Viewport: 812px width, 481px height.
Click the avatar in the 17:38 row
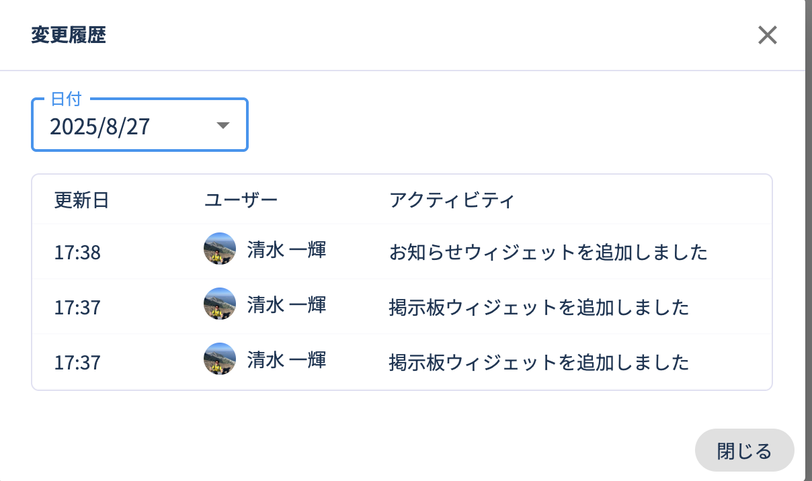(220, 249)
